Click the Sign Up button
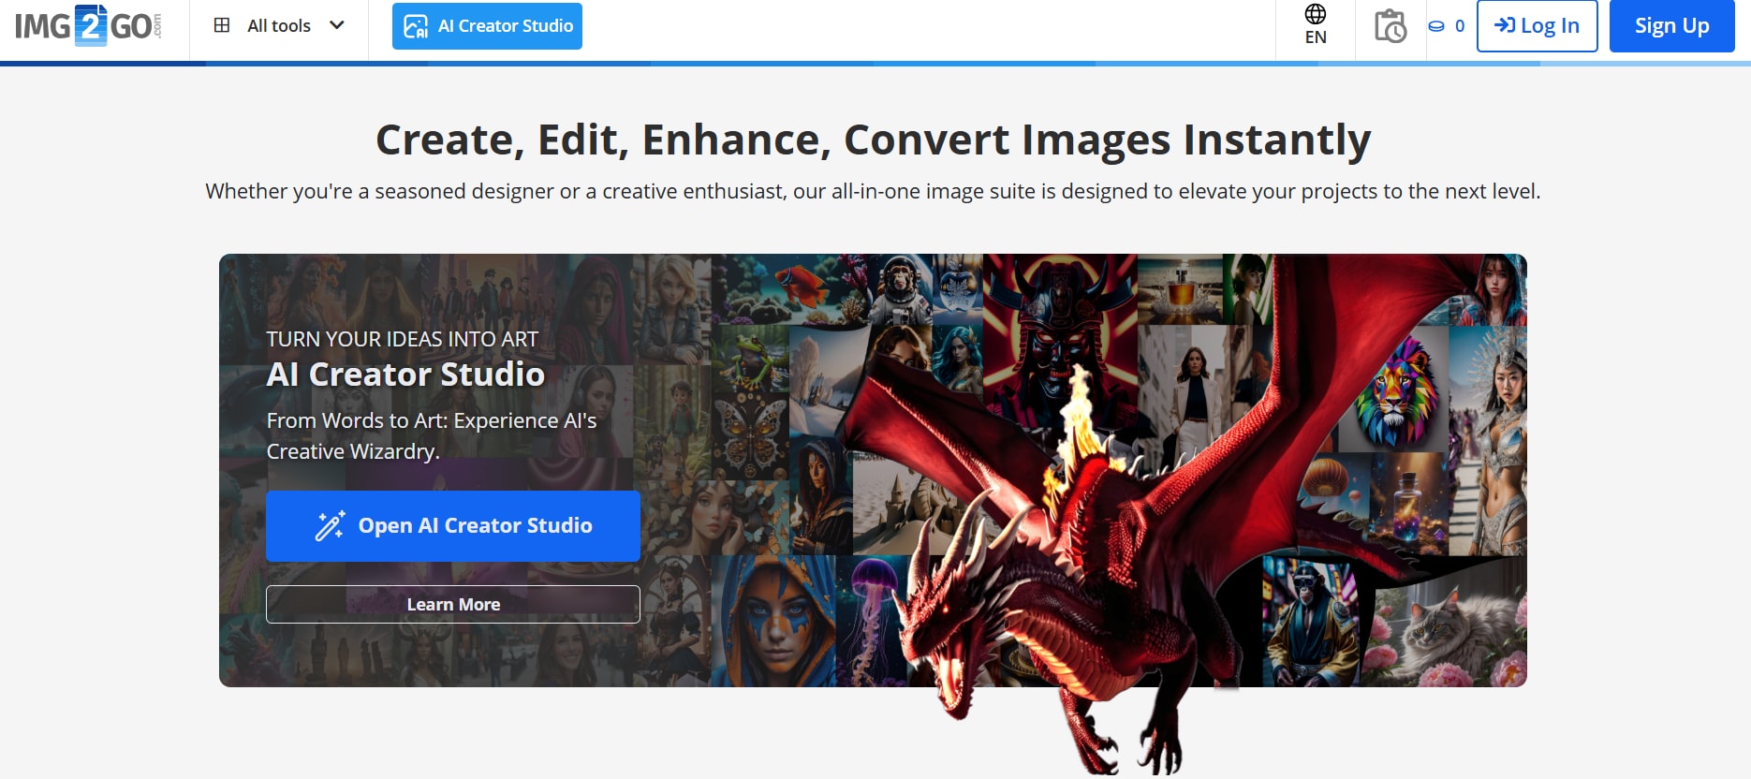Viewport: 1751px width, 779px height. pyautogui.click(x=1672, y=26)
